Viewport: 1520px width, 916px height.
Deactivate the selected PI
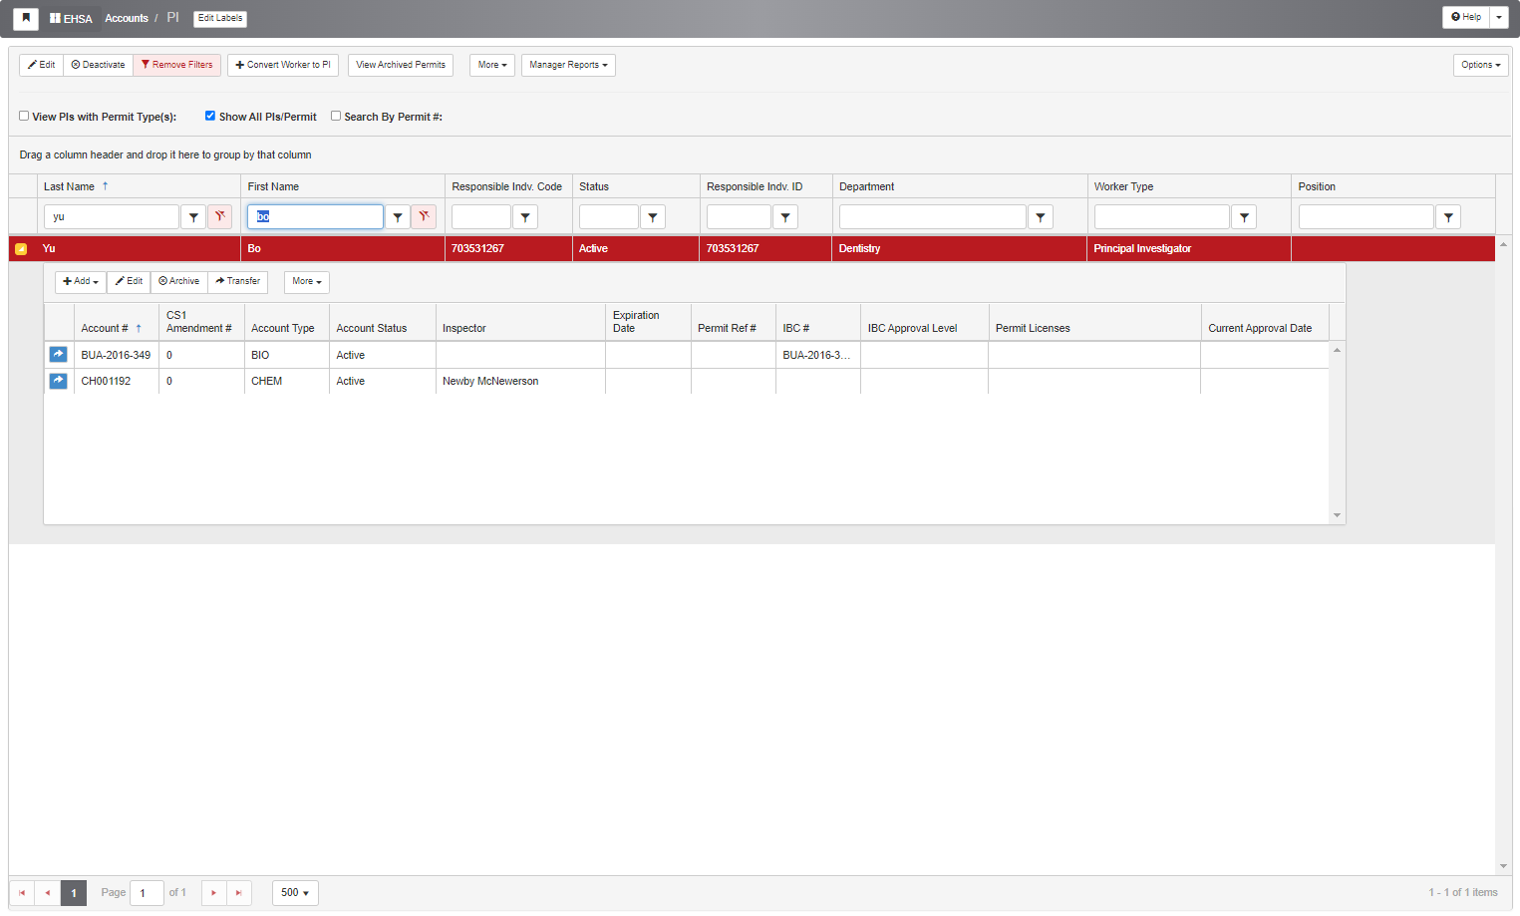click(99, 65)
